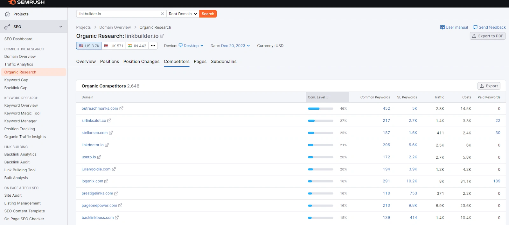
Task: Open Link Building Tool in sidebar
Action: [x=20, y=170]
